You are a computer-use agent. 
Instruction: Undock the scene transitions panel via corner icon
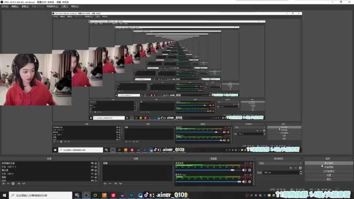tap(301, 159)
